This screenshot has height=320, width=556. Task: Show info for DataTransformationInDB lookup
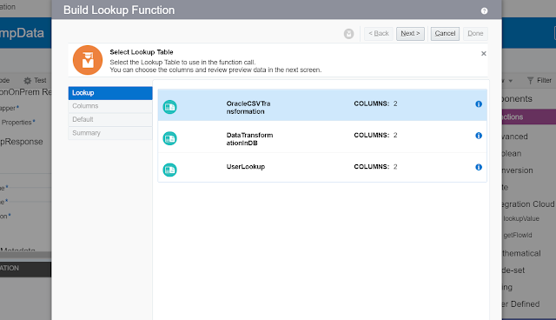coord(479,136)
